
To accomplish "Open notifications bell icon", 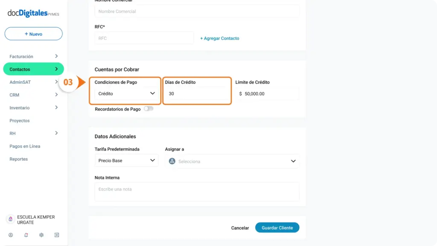I will (26, 235).
